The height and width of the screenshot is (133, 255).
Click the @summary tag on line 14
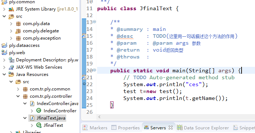(130, 29)
